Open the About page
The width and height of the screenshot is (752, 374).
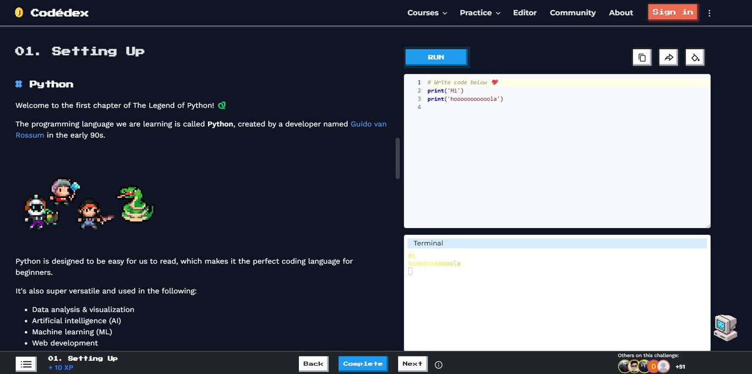click(x=620, y=13)
